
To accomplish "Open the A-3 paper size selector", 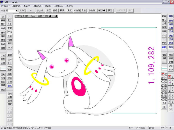I will click(131, 128).
